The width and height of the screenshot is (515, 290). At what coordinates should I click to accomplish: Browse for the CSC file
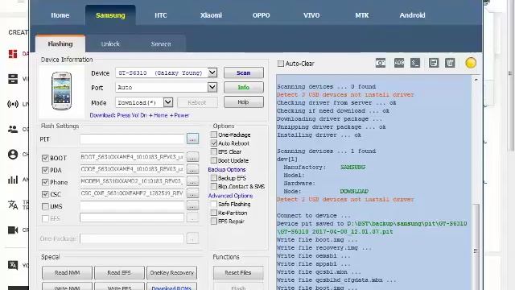point(193,193)
